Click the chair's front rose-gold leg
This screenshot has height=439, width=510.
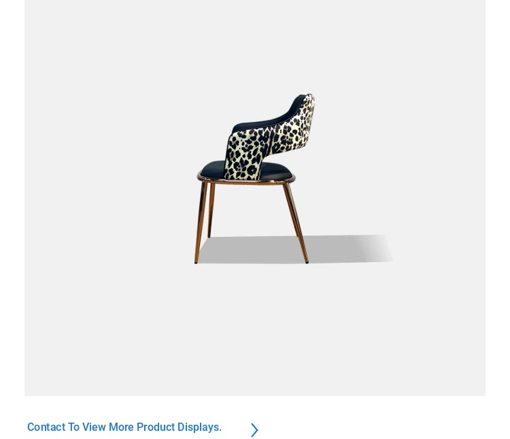(x=200, y=222)
